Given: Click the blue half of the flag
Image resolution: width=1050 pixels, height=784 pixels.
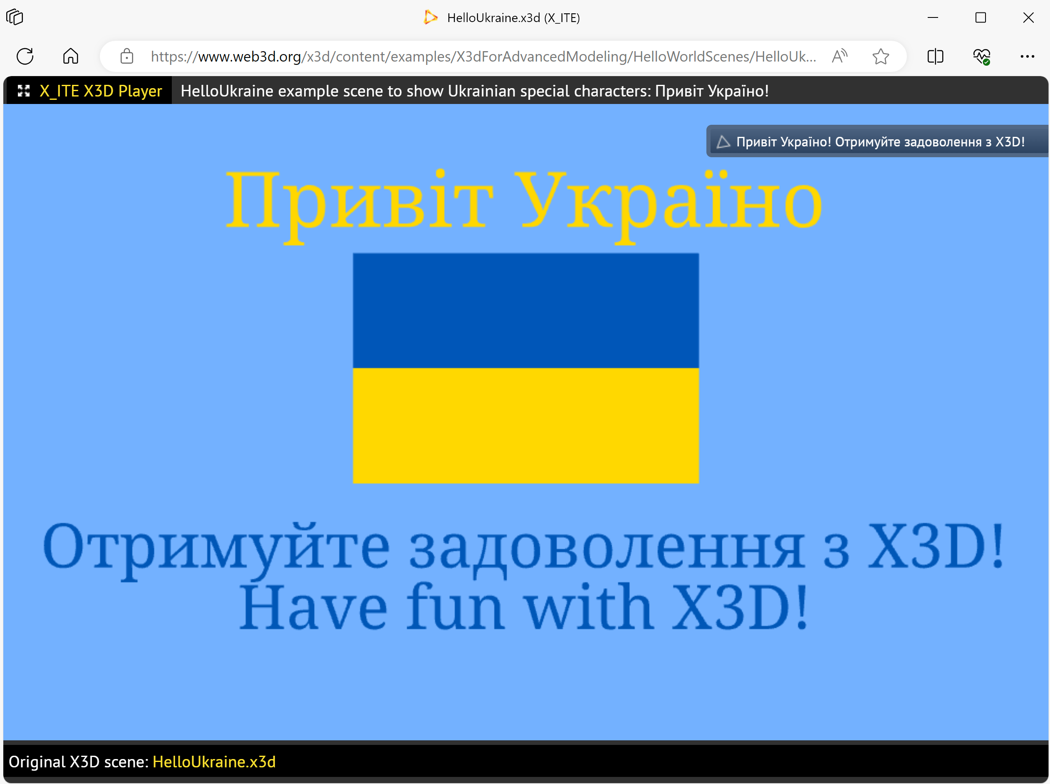Looking at the screenshot, I should click(525, 310).
